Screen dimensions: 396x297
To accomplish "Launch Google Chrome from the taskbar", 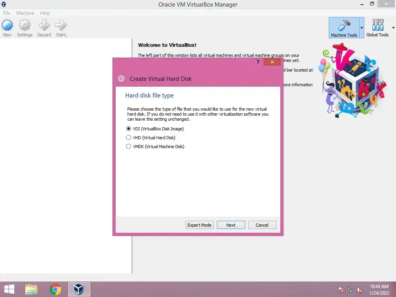I will coord(55,289).
